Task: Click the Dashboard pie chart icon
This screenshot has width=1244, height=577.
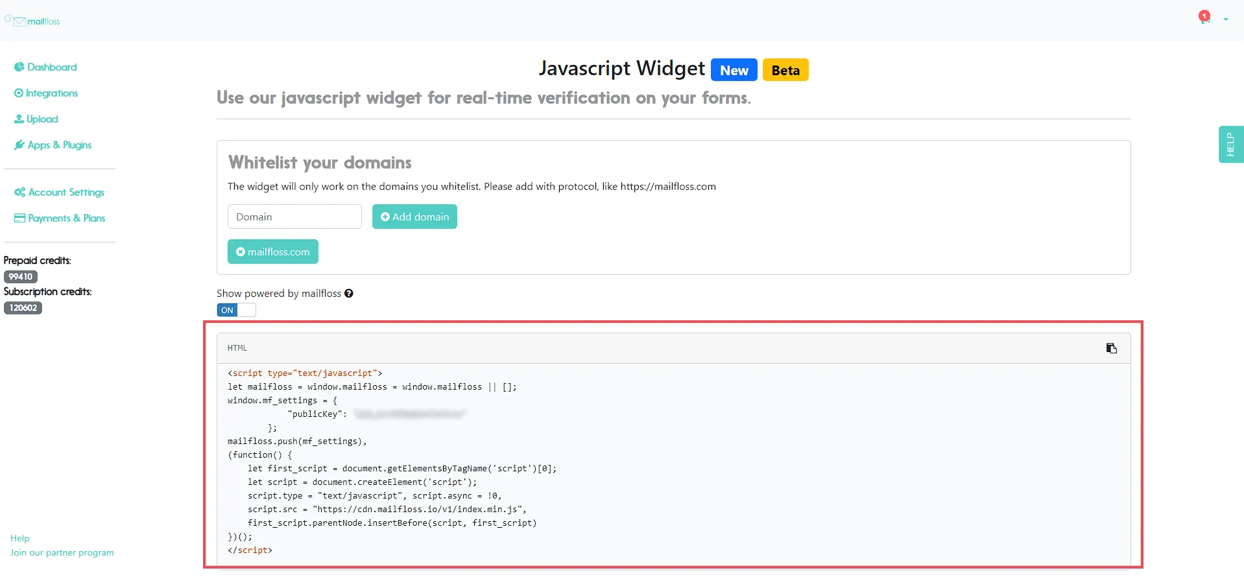Action: pos(19,67)
